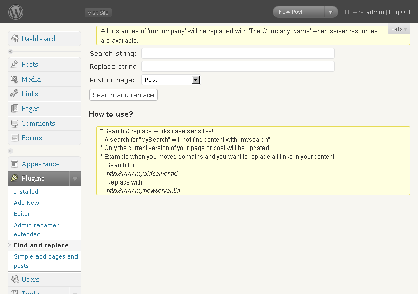Click the WordPress logo icon
Image resolution: width=418 pixels, height=294 pixels.
pyautogui.click(x=16, y=12)
